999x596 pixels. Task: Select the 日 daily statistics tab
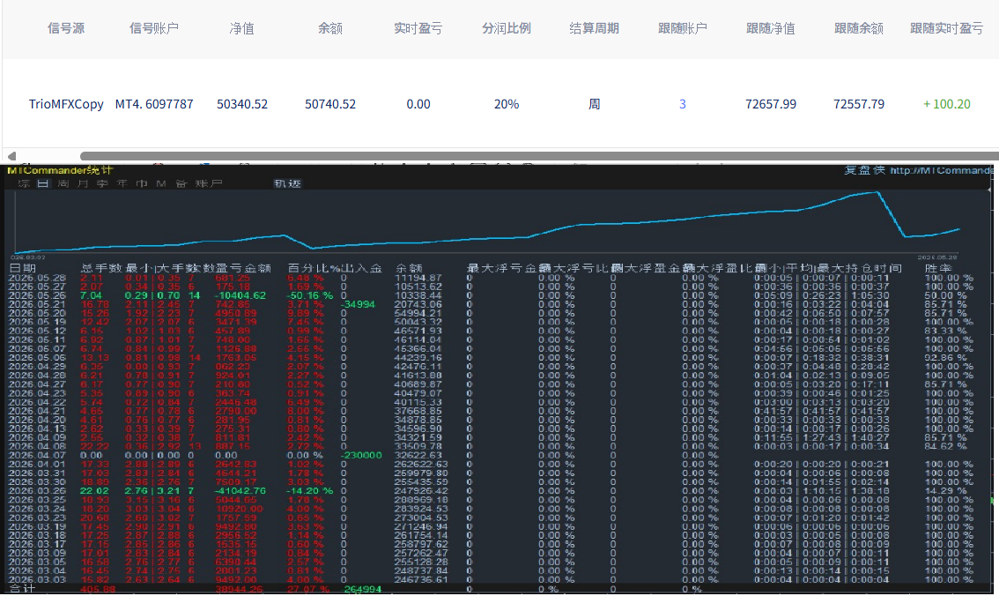coord(42,183)
